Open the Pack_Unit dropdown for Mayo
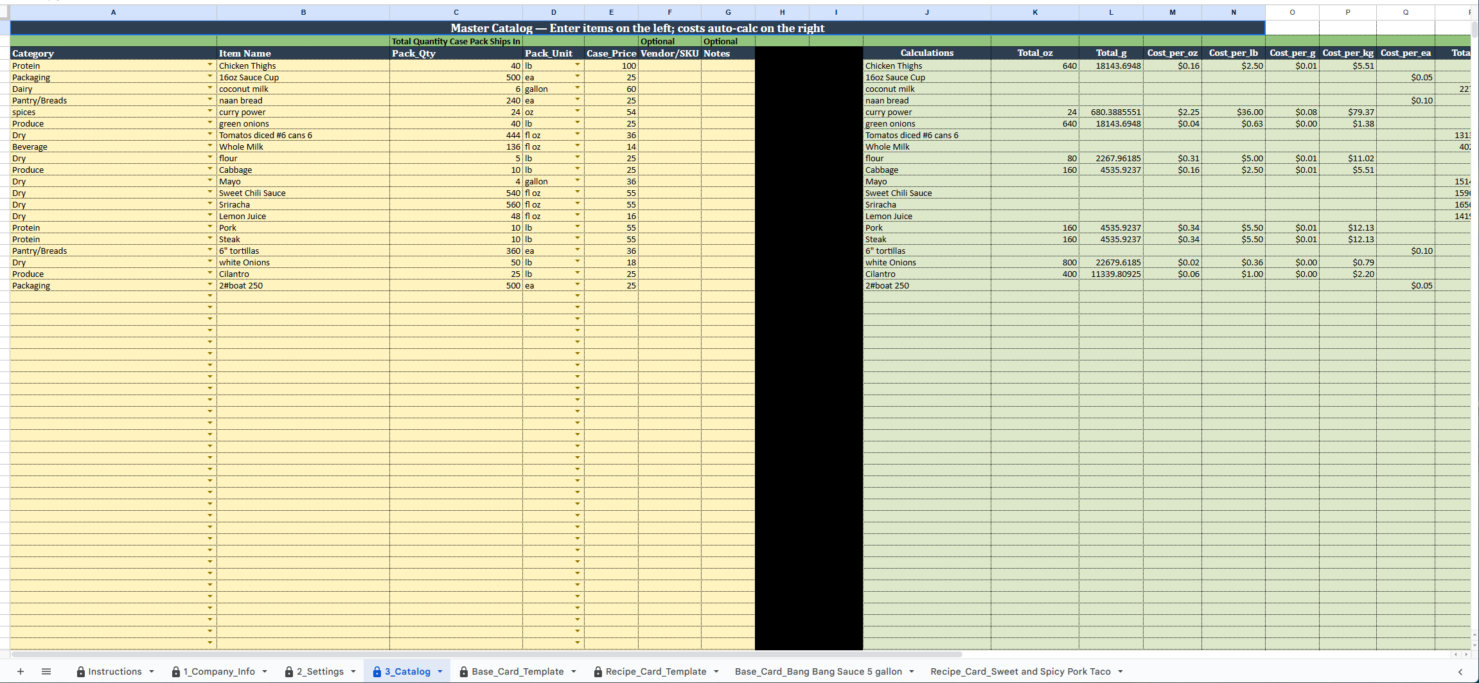 (x=577, y=181)
